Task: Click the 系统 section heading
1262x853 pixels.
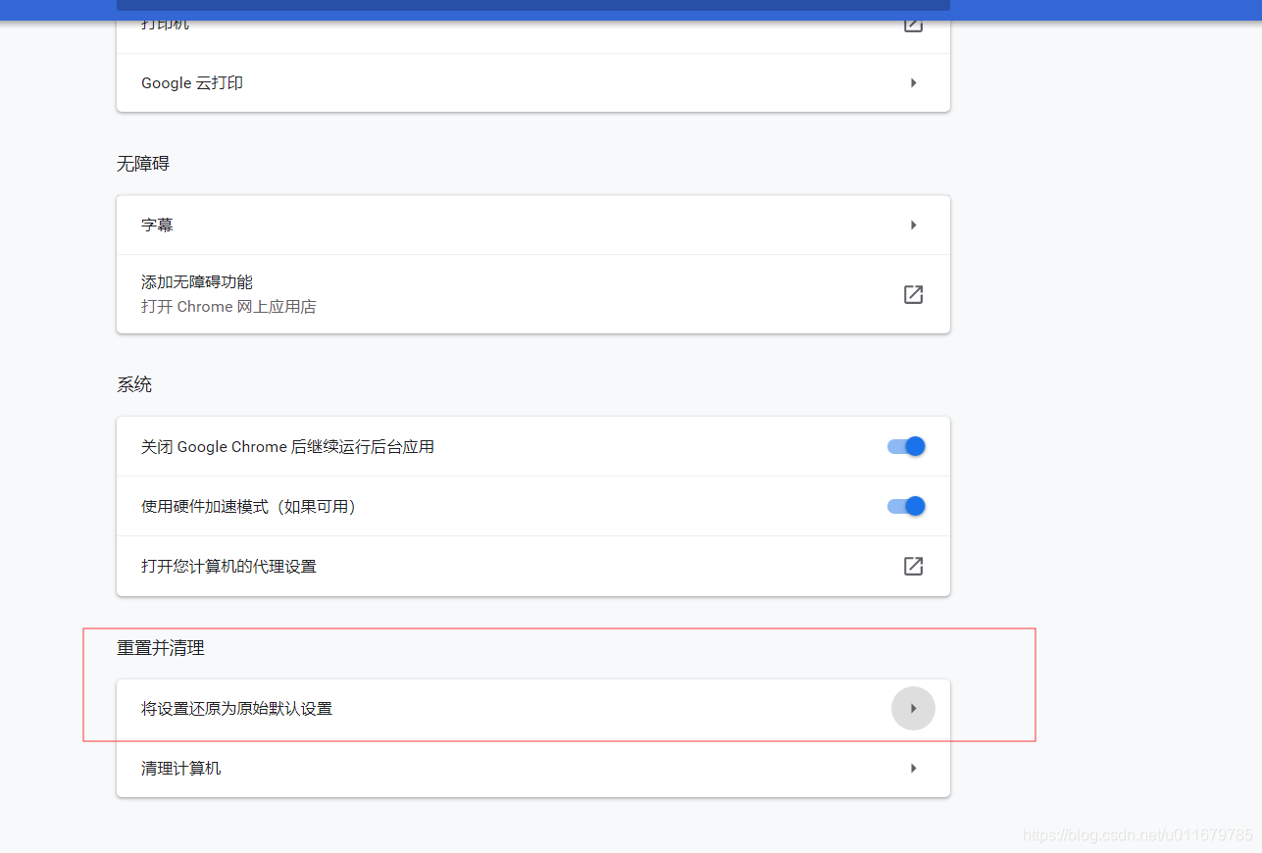Action: pos(134,384)
